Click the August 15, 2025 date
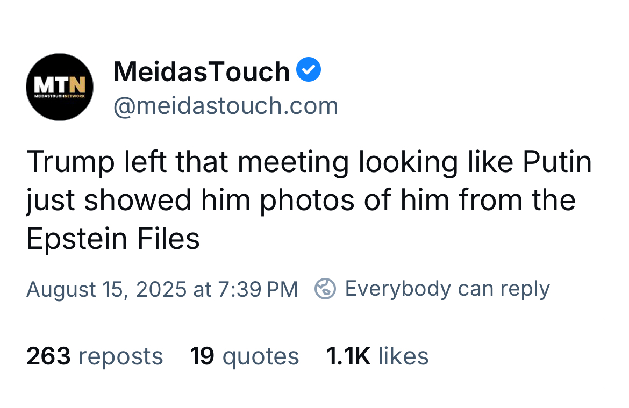 point(106,289)
